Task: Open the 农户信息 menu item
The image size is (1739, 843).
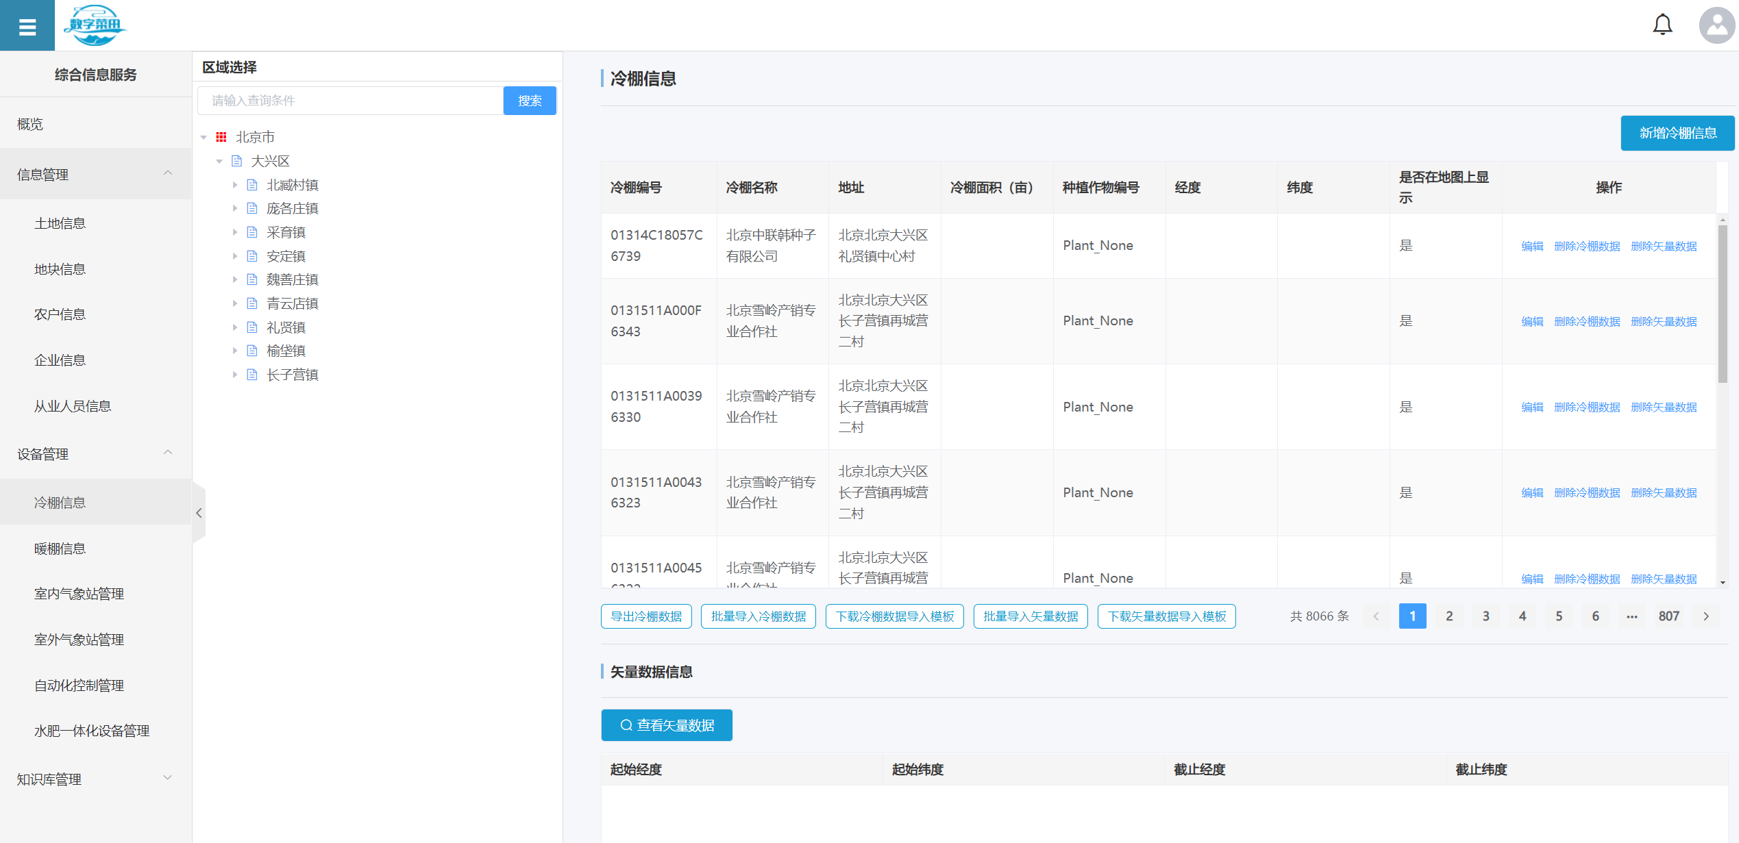Action: [96, 314]
